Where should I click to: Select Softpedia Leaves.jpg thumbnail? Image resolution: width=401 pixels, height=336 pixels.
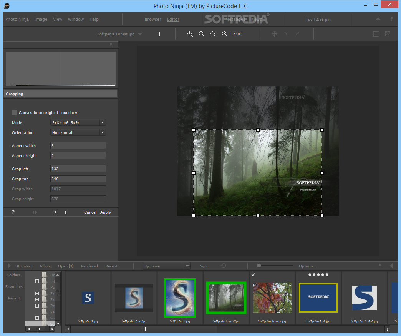[272, 298]
